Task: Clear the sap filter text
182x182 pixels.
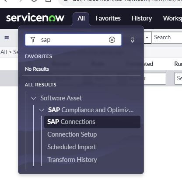Action: pos(112,40)
